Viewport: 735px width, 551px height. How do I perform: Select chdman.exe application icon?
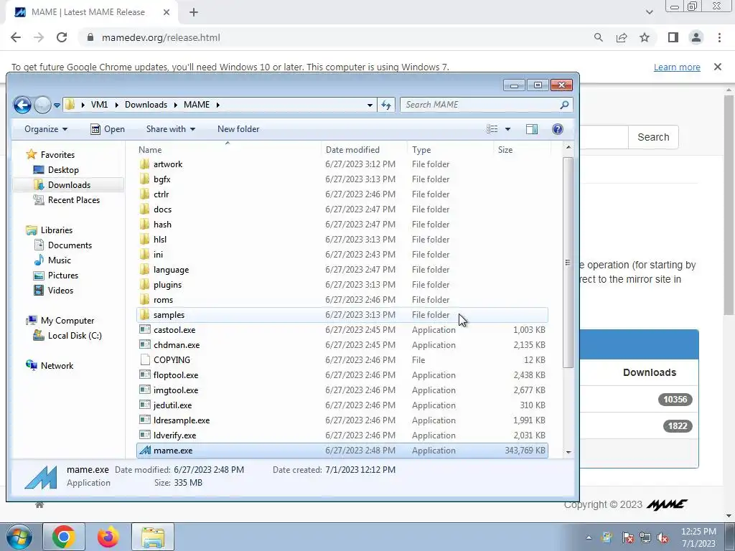145,345
